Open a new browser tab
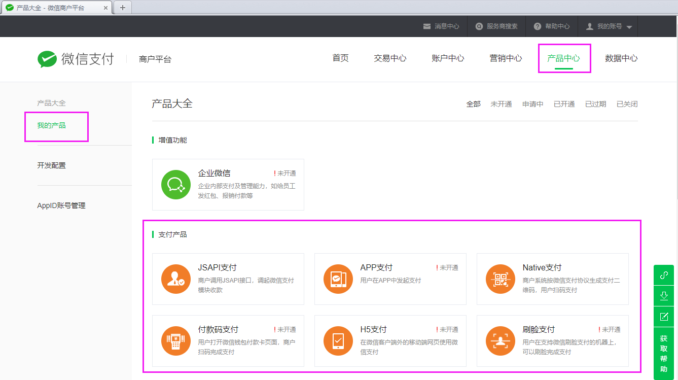Image resolution: width=678 pixels, height=380 pixels. click(122, 8)
